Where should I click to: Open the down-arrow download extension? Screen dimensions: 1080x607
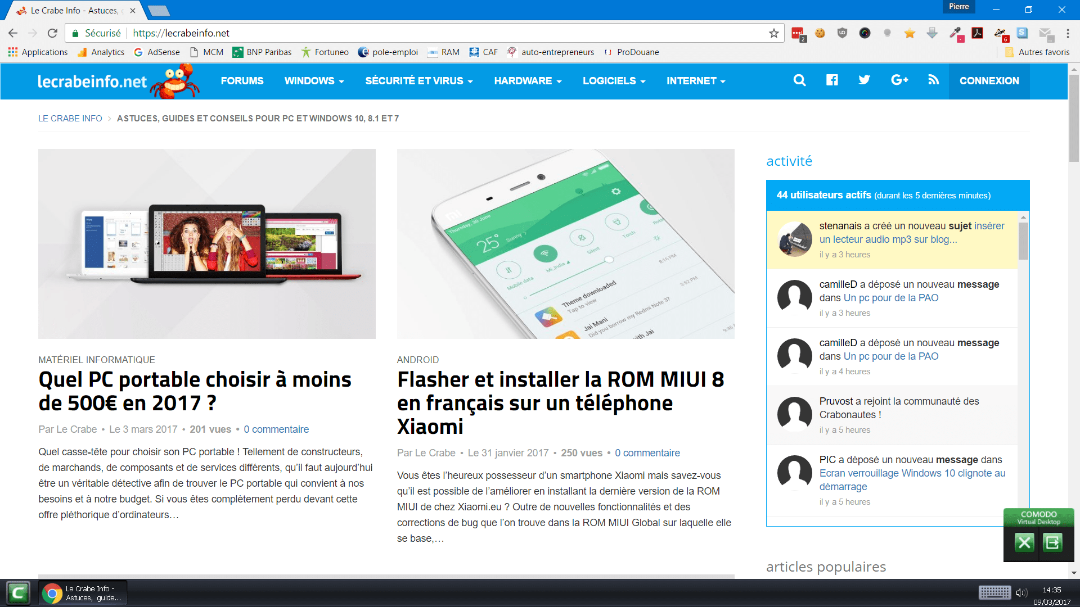(x=932, y=33)
